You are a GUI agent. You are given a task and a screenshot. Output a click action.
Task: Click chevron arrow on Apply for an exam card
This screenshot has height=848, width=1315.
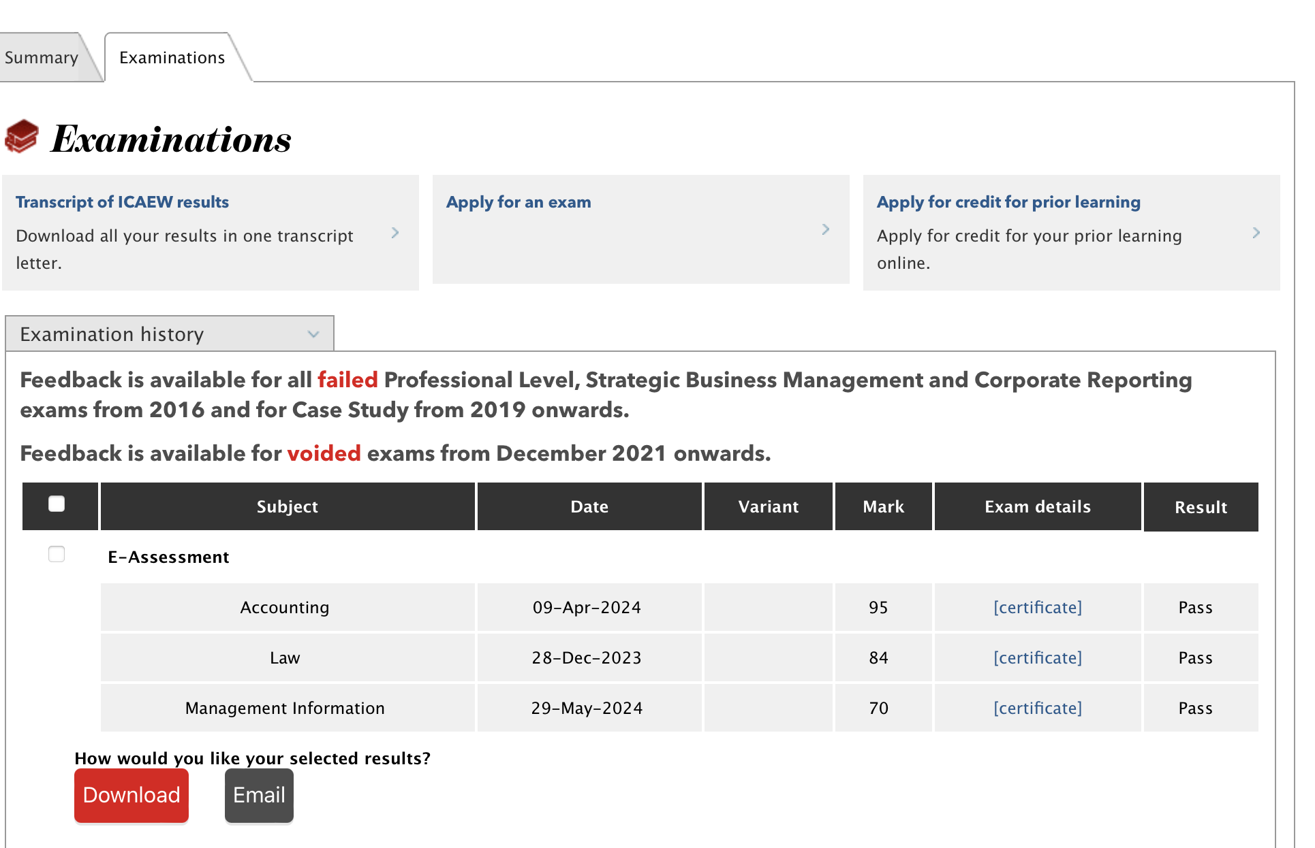[825, 229]
